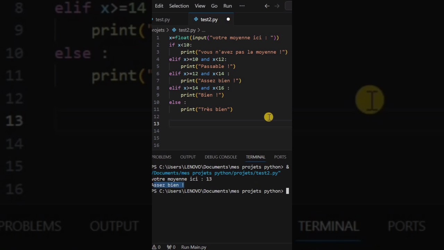Click line number 1 in the gutter
This screenshot has height=250, width=444.
158,37
